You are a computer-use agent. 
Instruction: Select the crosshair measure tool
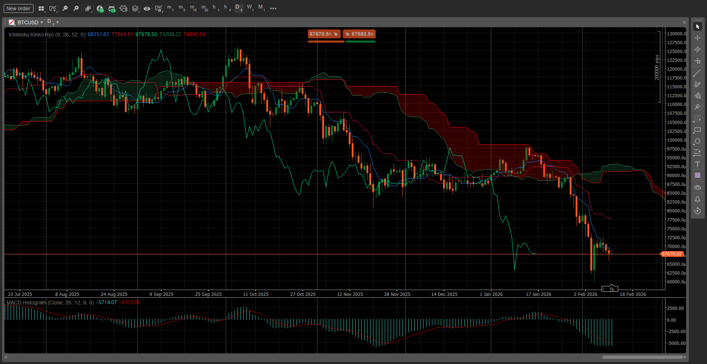(x=697, y=61)
